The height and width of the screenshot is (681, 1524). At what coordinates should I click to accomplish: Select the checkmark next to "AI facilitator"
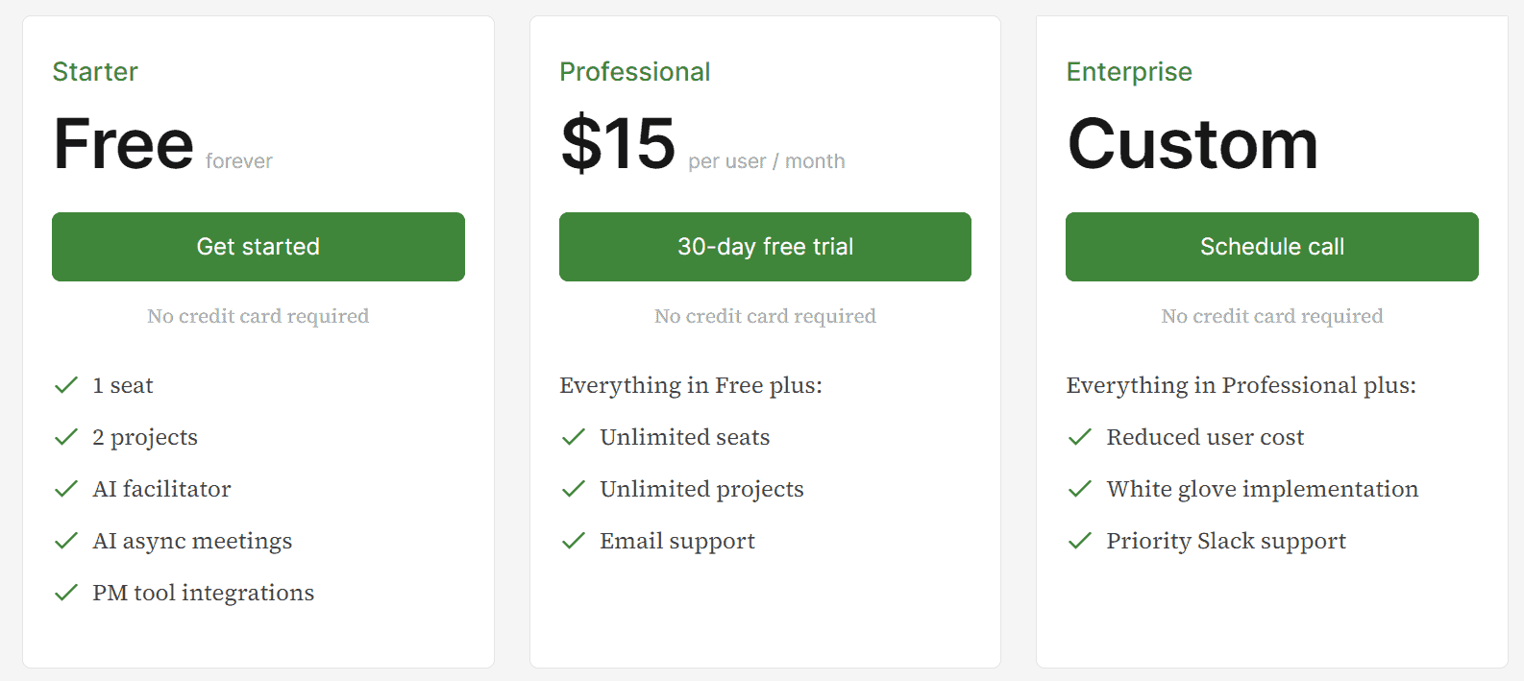pos(65,489)
